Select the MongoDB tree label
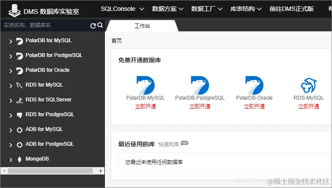The width and height of the screenshot is (332, 188). click(37, 159)
